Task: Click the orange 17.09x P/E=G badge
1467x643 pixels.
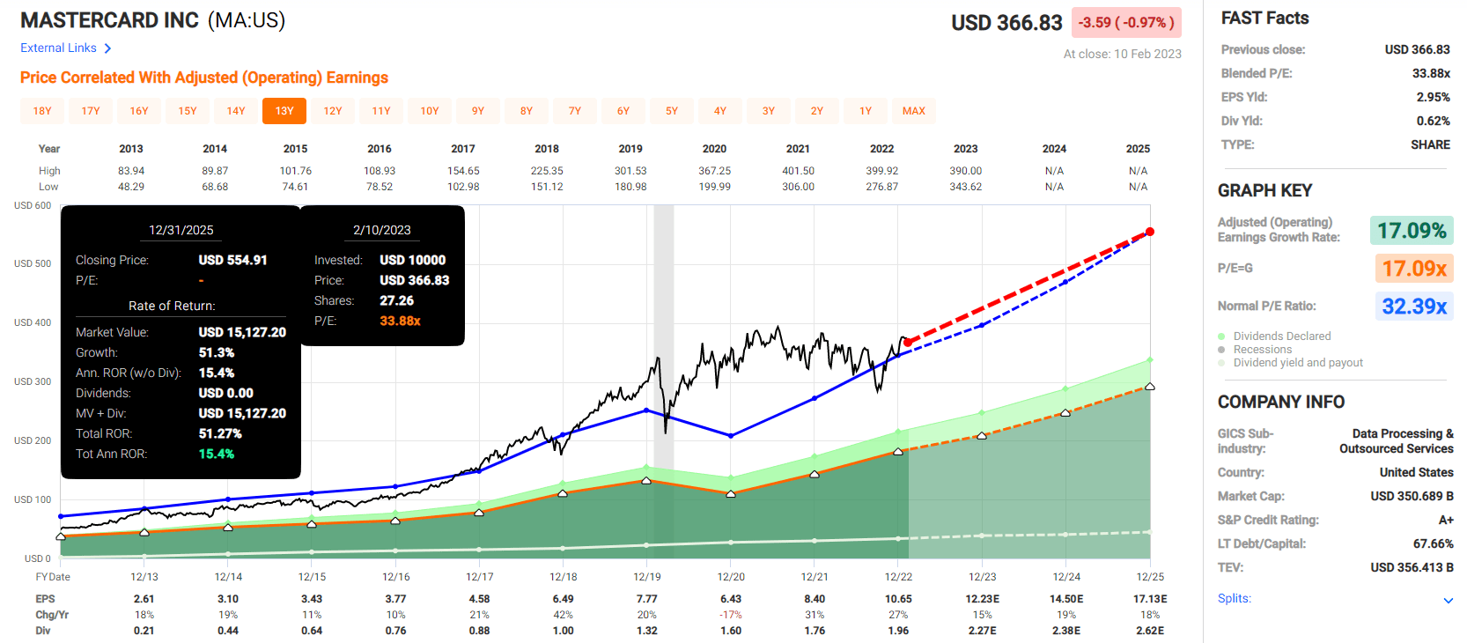Action: [1414, 269]
